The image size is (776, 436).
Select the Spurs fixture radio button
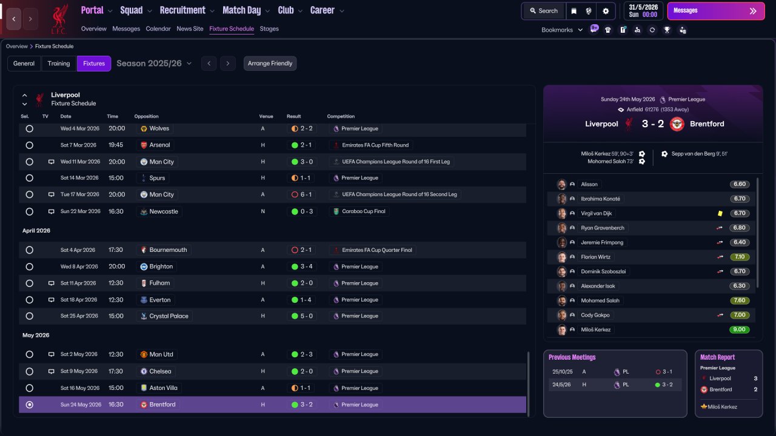point(29,178)
